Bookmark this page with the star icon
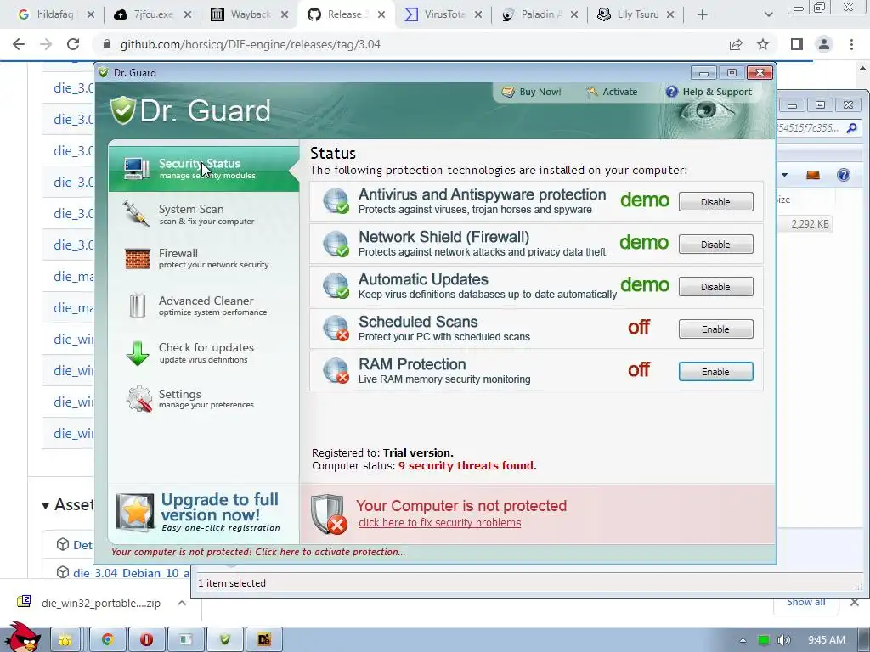 pos(763,44)
